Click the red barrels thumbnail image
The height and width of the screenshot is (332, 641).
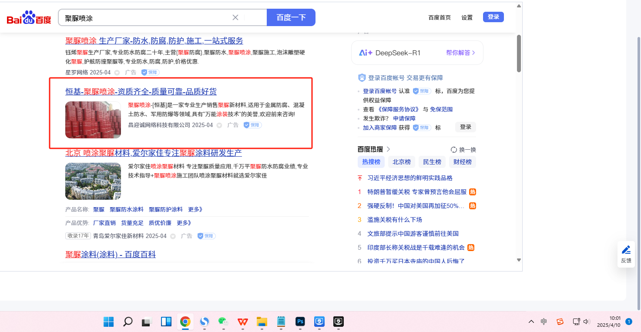tap(93, 120)
